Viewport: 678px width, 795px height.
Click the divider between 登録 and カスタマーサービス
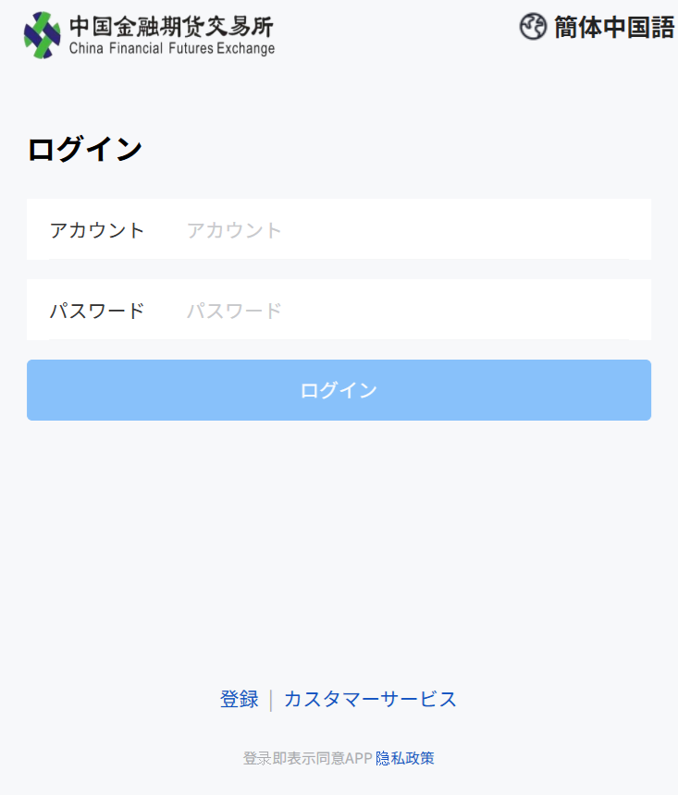pyautogui.click(x=271, y=700)
